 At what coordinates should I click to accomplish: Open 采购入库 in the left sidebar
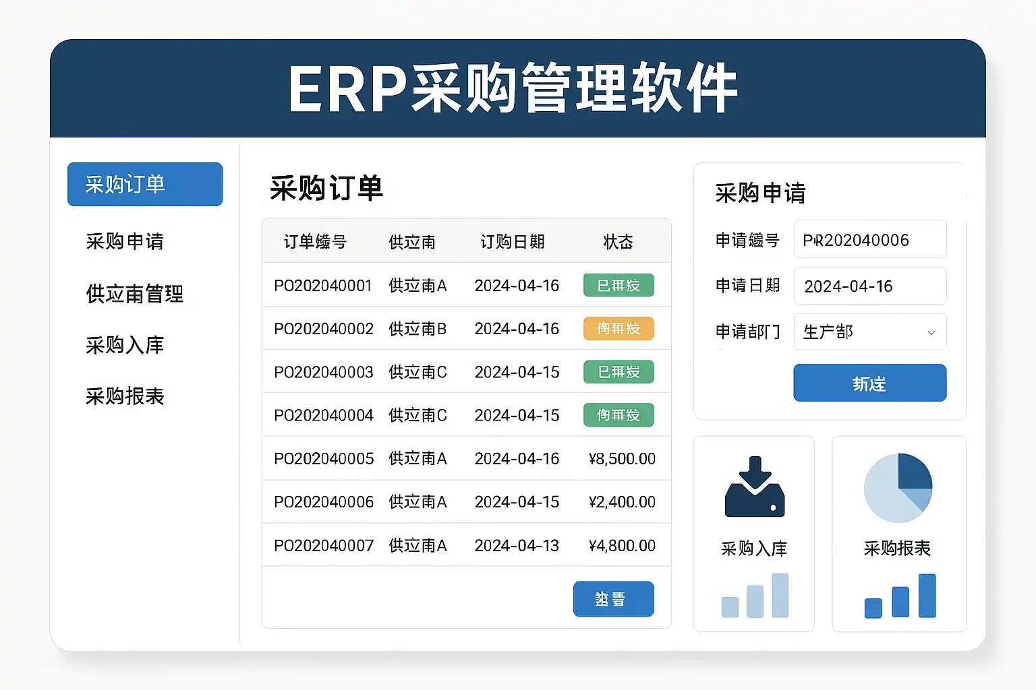125,345
